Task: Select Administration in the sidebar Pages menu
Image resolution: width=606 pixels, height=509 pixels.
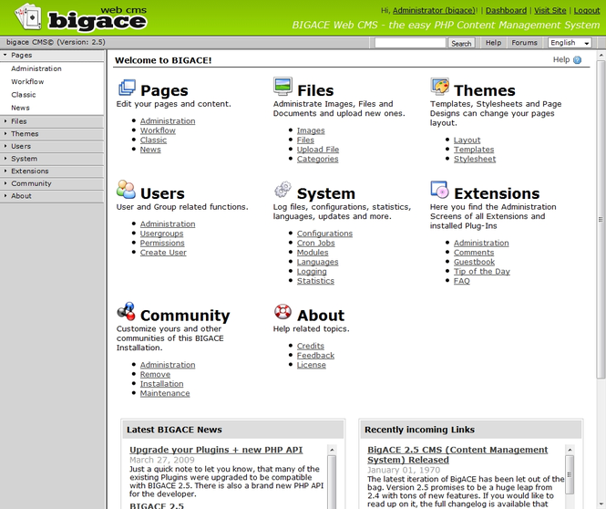Action: pos(36,68)
